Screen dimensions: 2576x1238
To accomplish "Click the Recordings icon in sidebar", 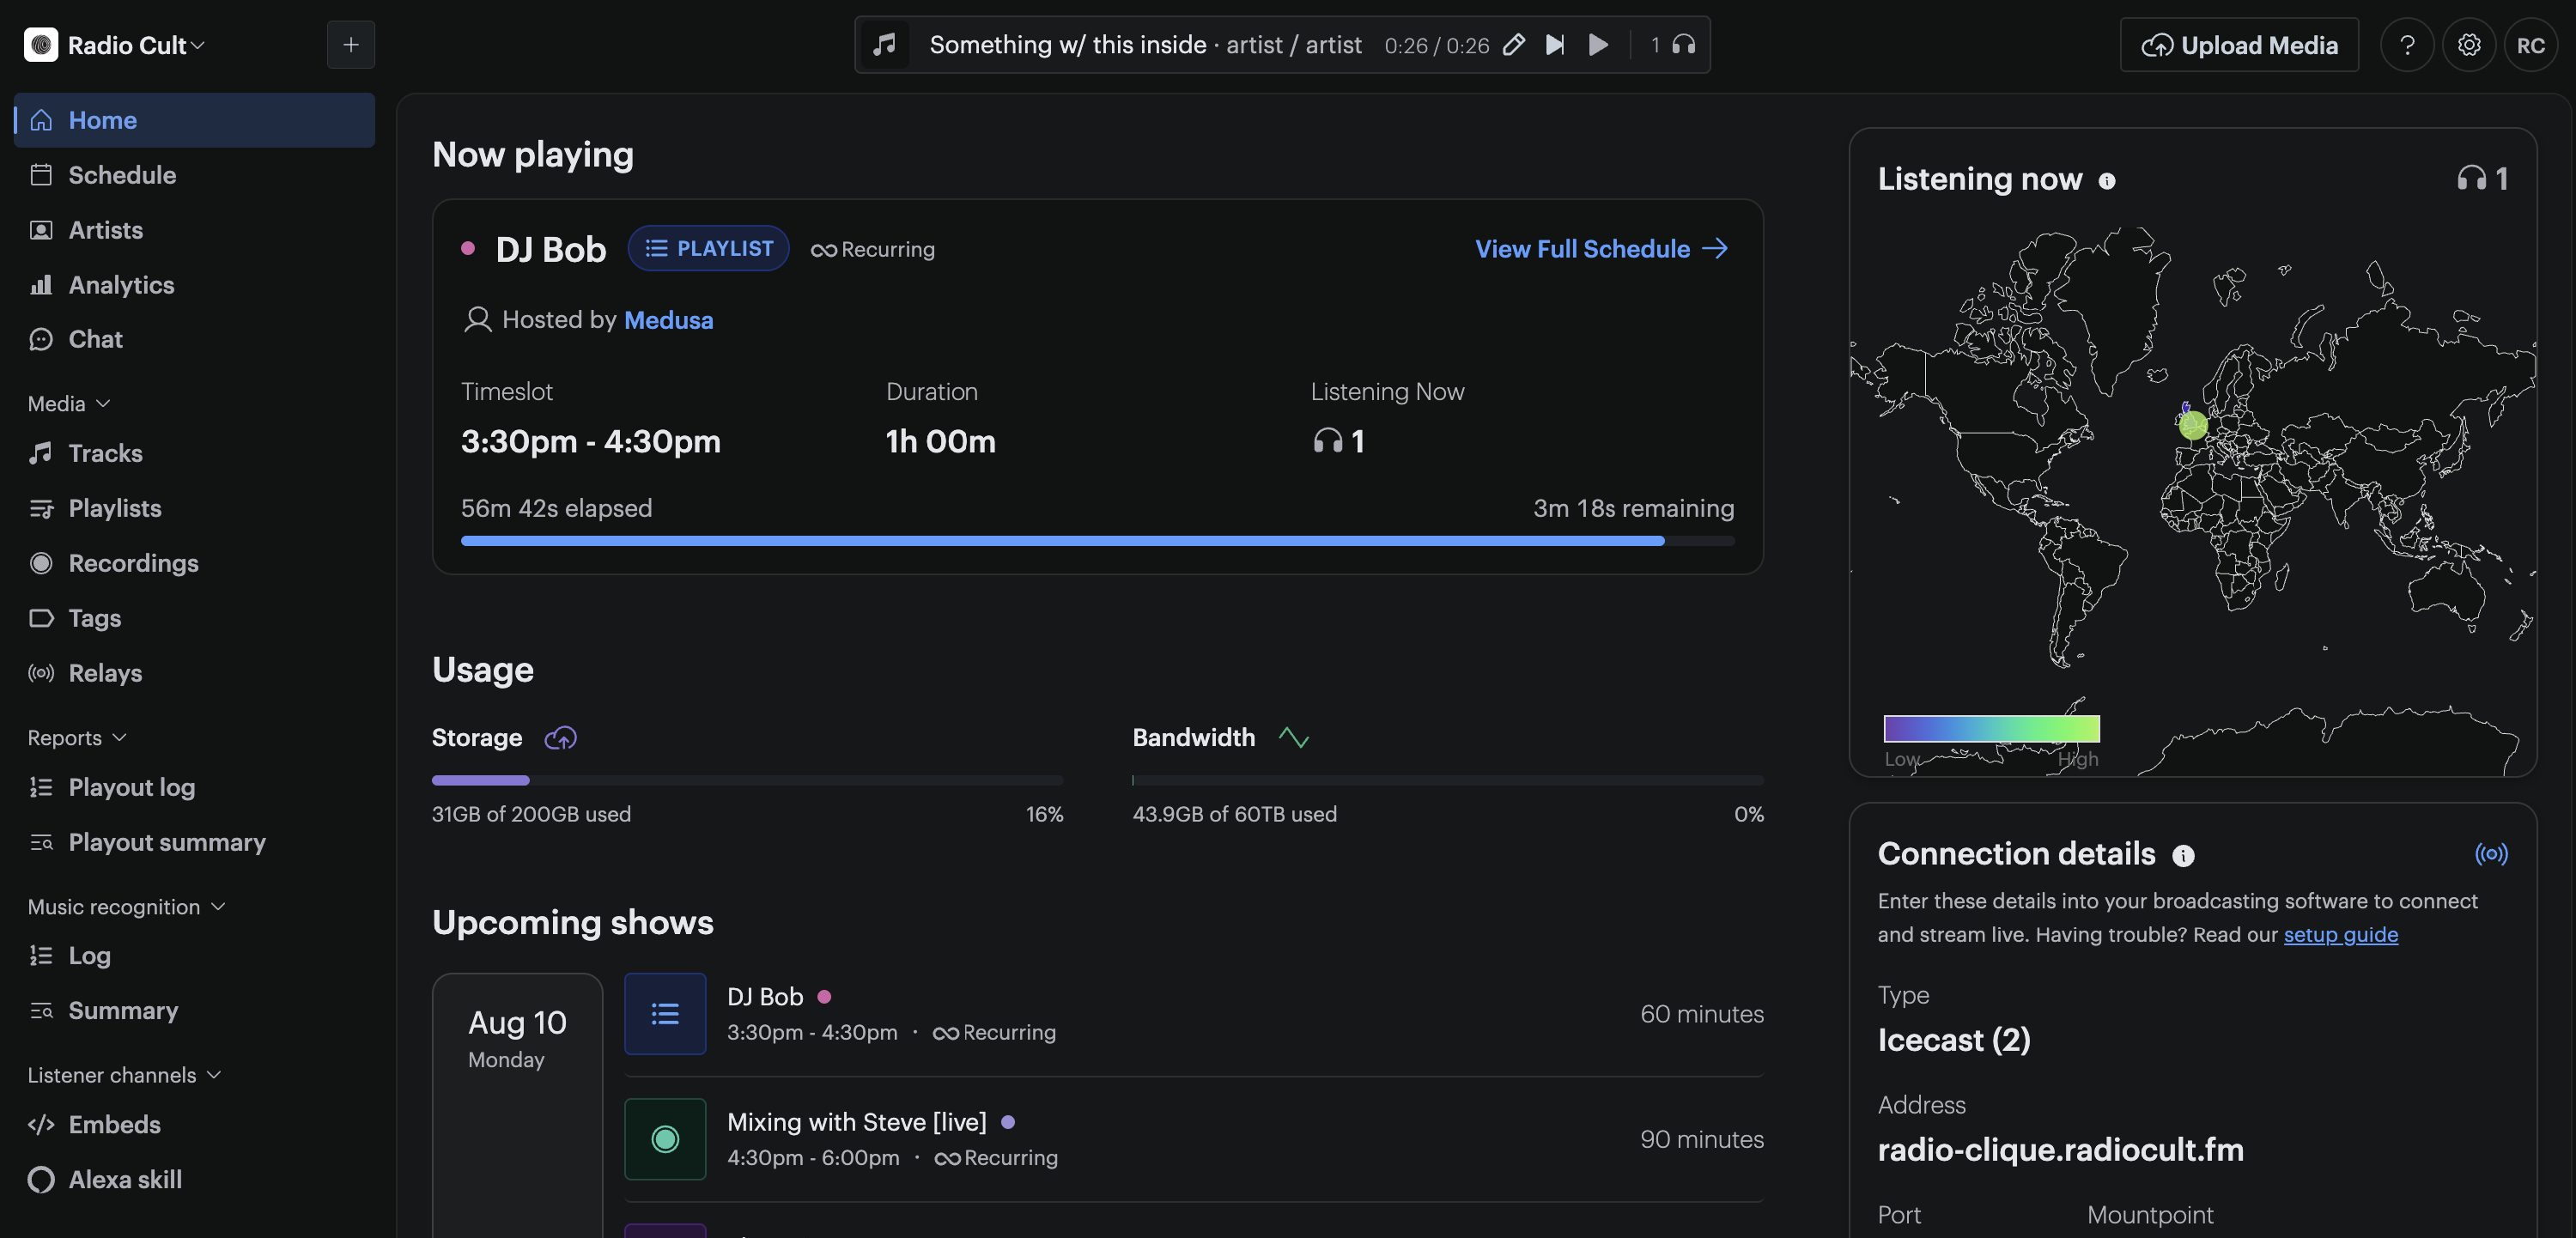I will click(x=41, y=563).
